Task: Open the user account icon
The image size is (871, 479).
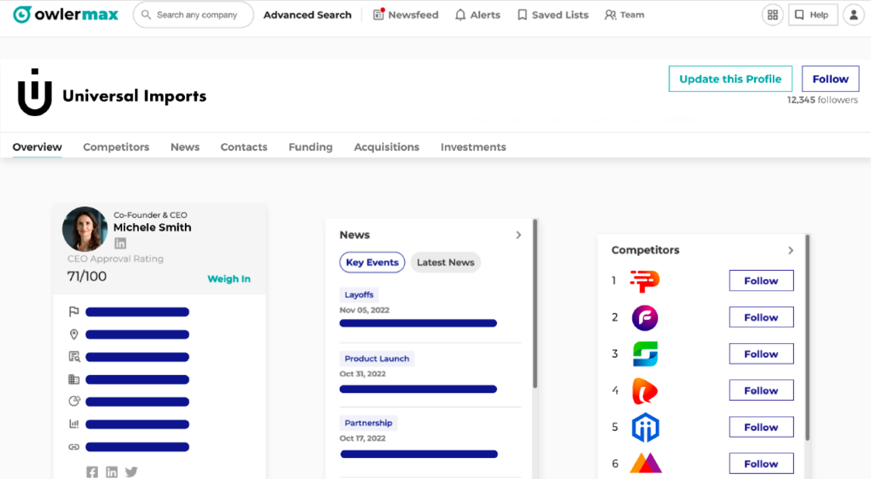Action: [854, 15]
